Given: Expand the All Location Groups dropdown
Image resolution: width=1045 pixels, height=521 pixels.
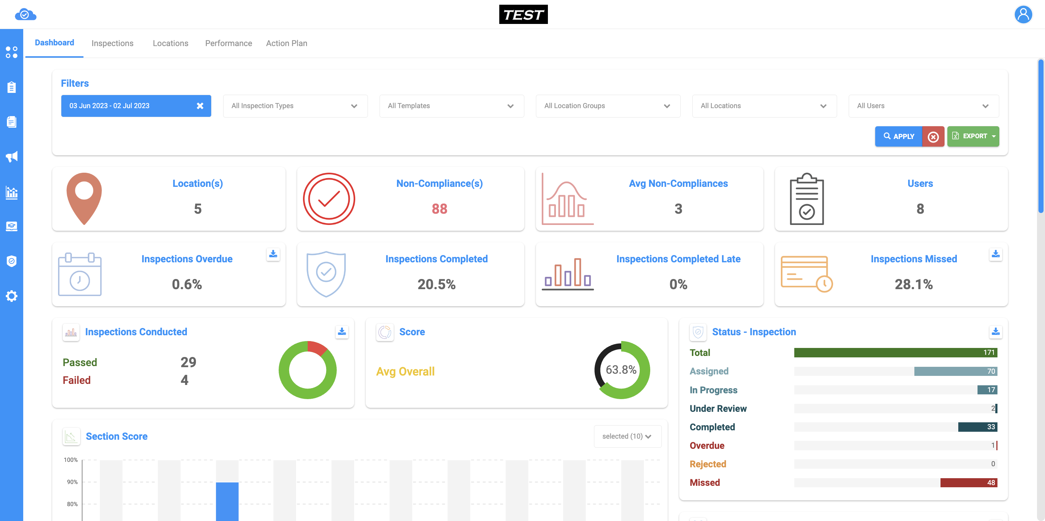Looking at the screenshot, I should point(608,106).
